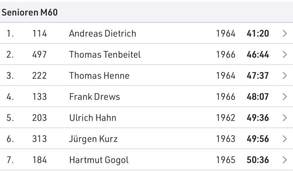Open Jürgen Kurz details via chevron
This screenshot has height=171, width=293.
(x=285, y=139)
